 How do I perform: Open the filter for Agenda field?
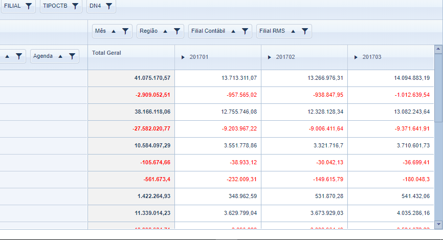[72, 56]
